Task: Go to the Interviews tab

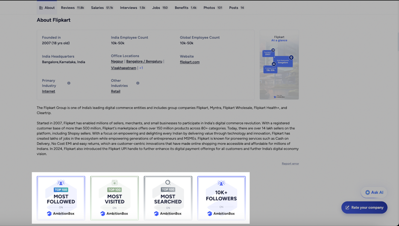Action: coord(132,8)
